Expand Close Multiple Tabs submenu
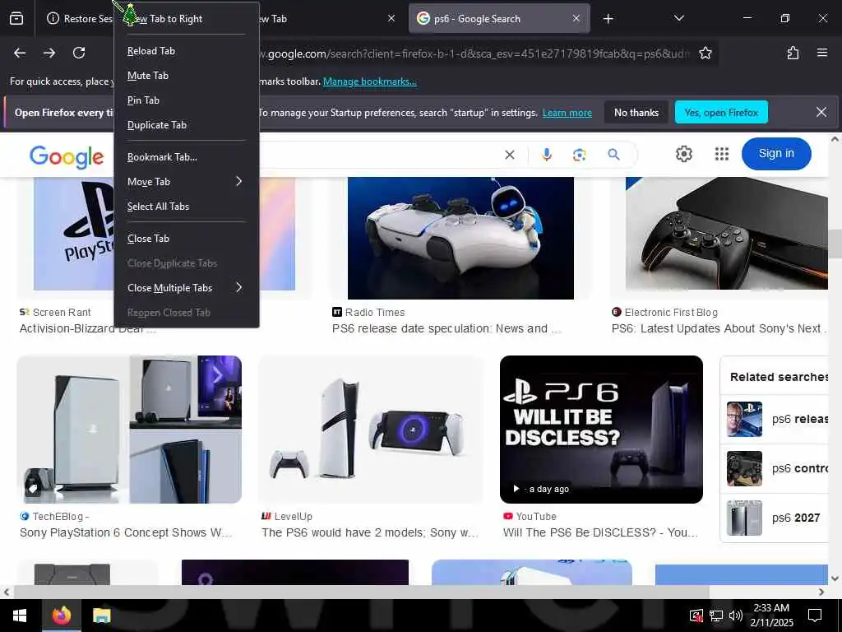This screenshot has width=842, height=632. 187,288
